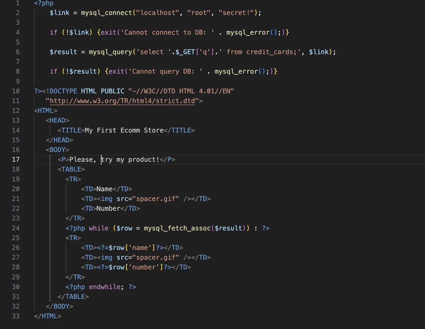The image size is (425, 329).
Task: Click line number 4 in the gutter
Action: (18, 33)
